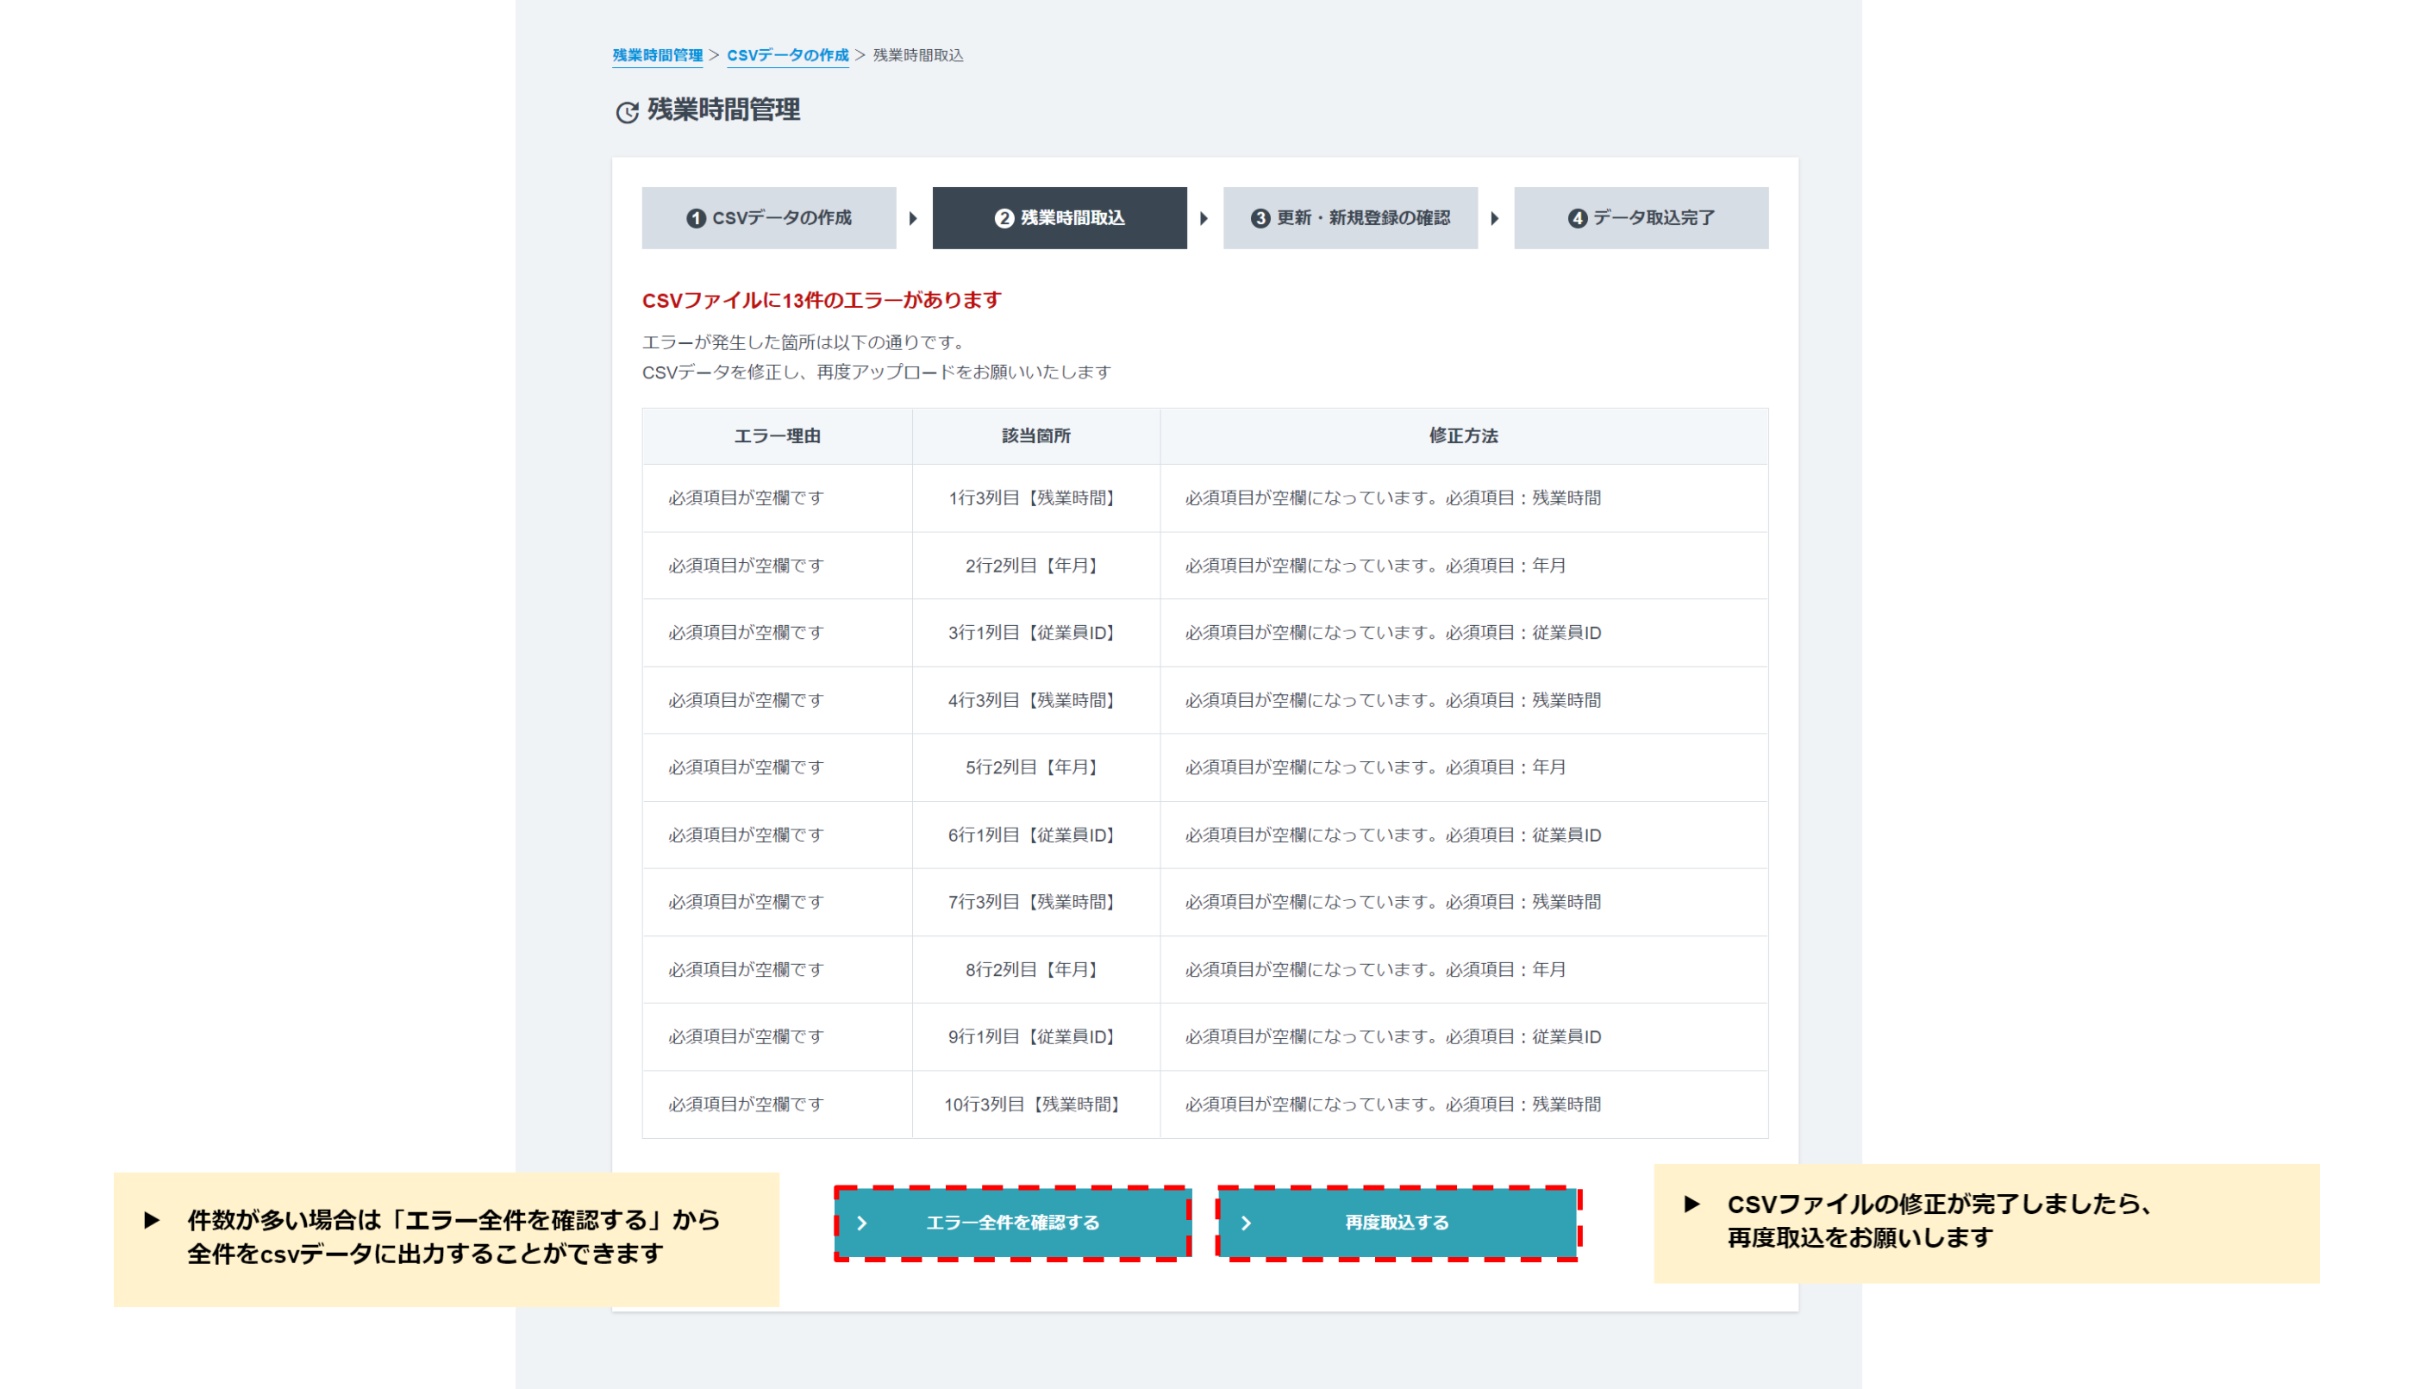Screen dimensions: 2420x1389
Task: Click the triangle bullet in left yellow note
Action: point(152,1220)
